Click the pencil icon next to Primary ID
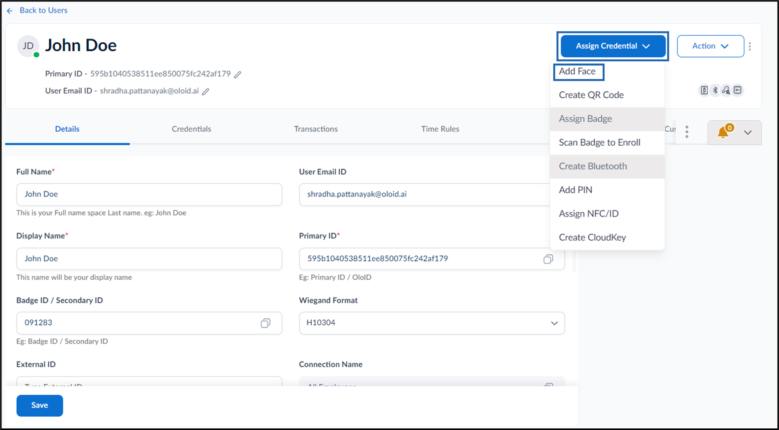 tap(238, 74)
